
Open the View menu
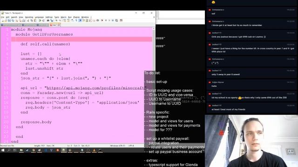pos(21,17)
